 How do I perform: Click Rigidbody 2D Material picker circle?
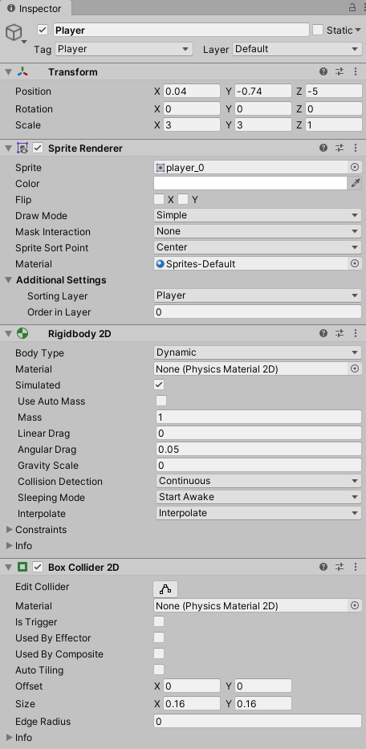pyautogui.click(x=355, y=368)
